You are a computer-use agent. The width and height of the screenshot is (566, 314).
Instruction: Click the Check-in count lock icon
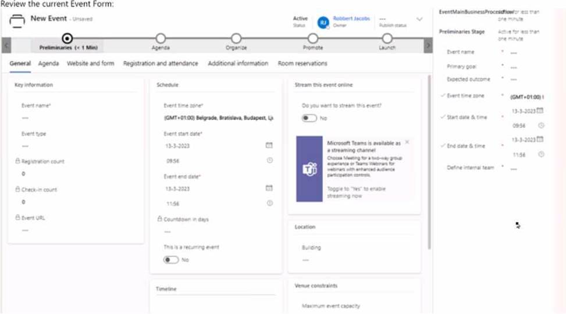point(17,189)
